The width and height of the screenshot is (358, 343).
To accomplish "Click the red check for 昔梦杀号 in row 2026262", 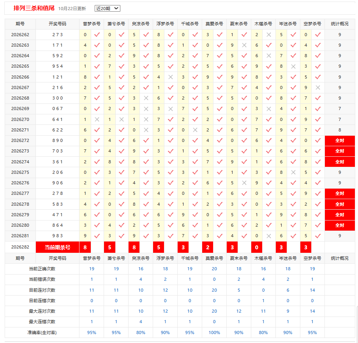I will [x=97, y=35].
